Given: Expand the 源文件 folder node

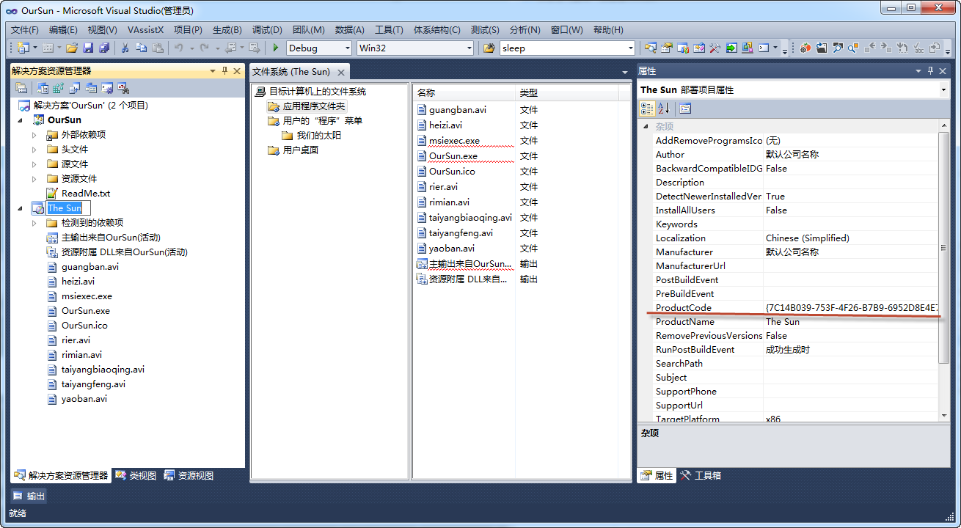Looking at the screenshot, I should click(34, 164).
